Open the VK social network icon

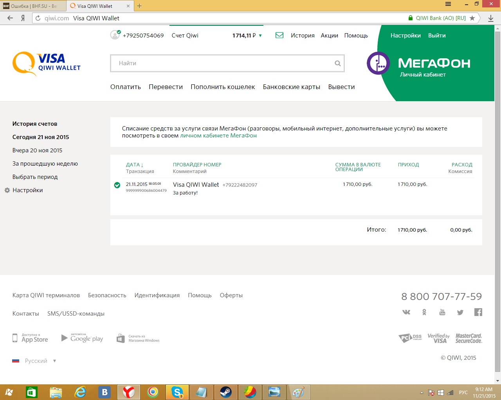pos(406,312)
